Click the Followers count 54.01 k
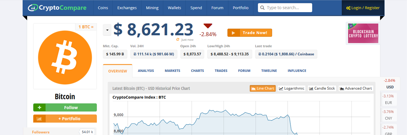The height and width of the screenshot is (135, 407). coord(87,132)
